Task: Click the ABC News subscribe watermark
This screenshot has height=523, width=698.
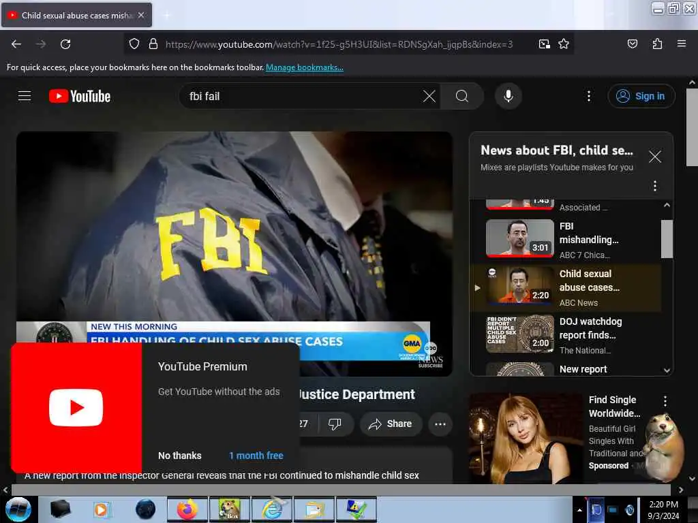Action: click(431, 356)
